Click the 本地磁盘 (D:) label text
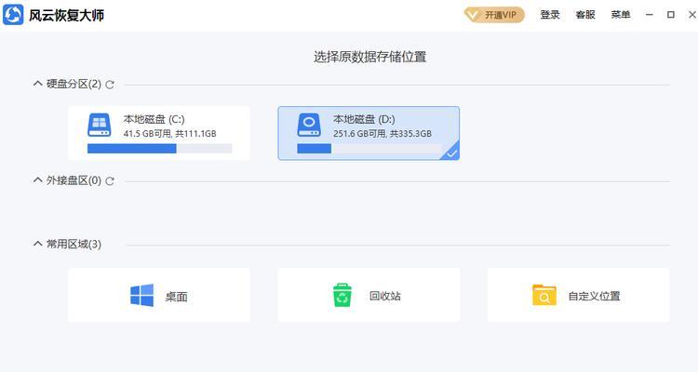 coord(364,119)
